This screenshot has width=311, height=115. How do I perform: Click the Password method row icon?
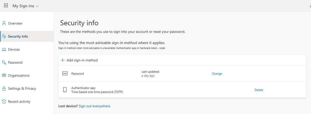(x=65, y=74)
